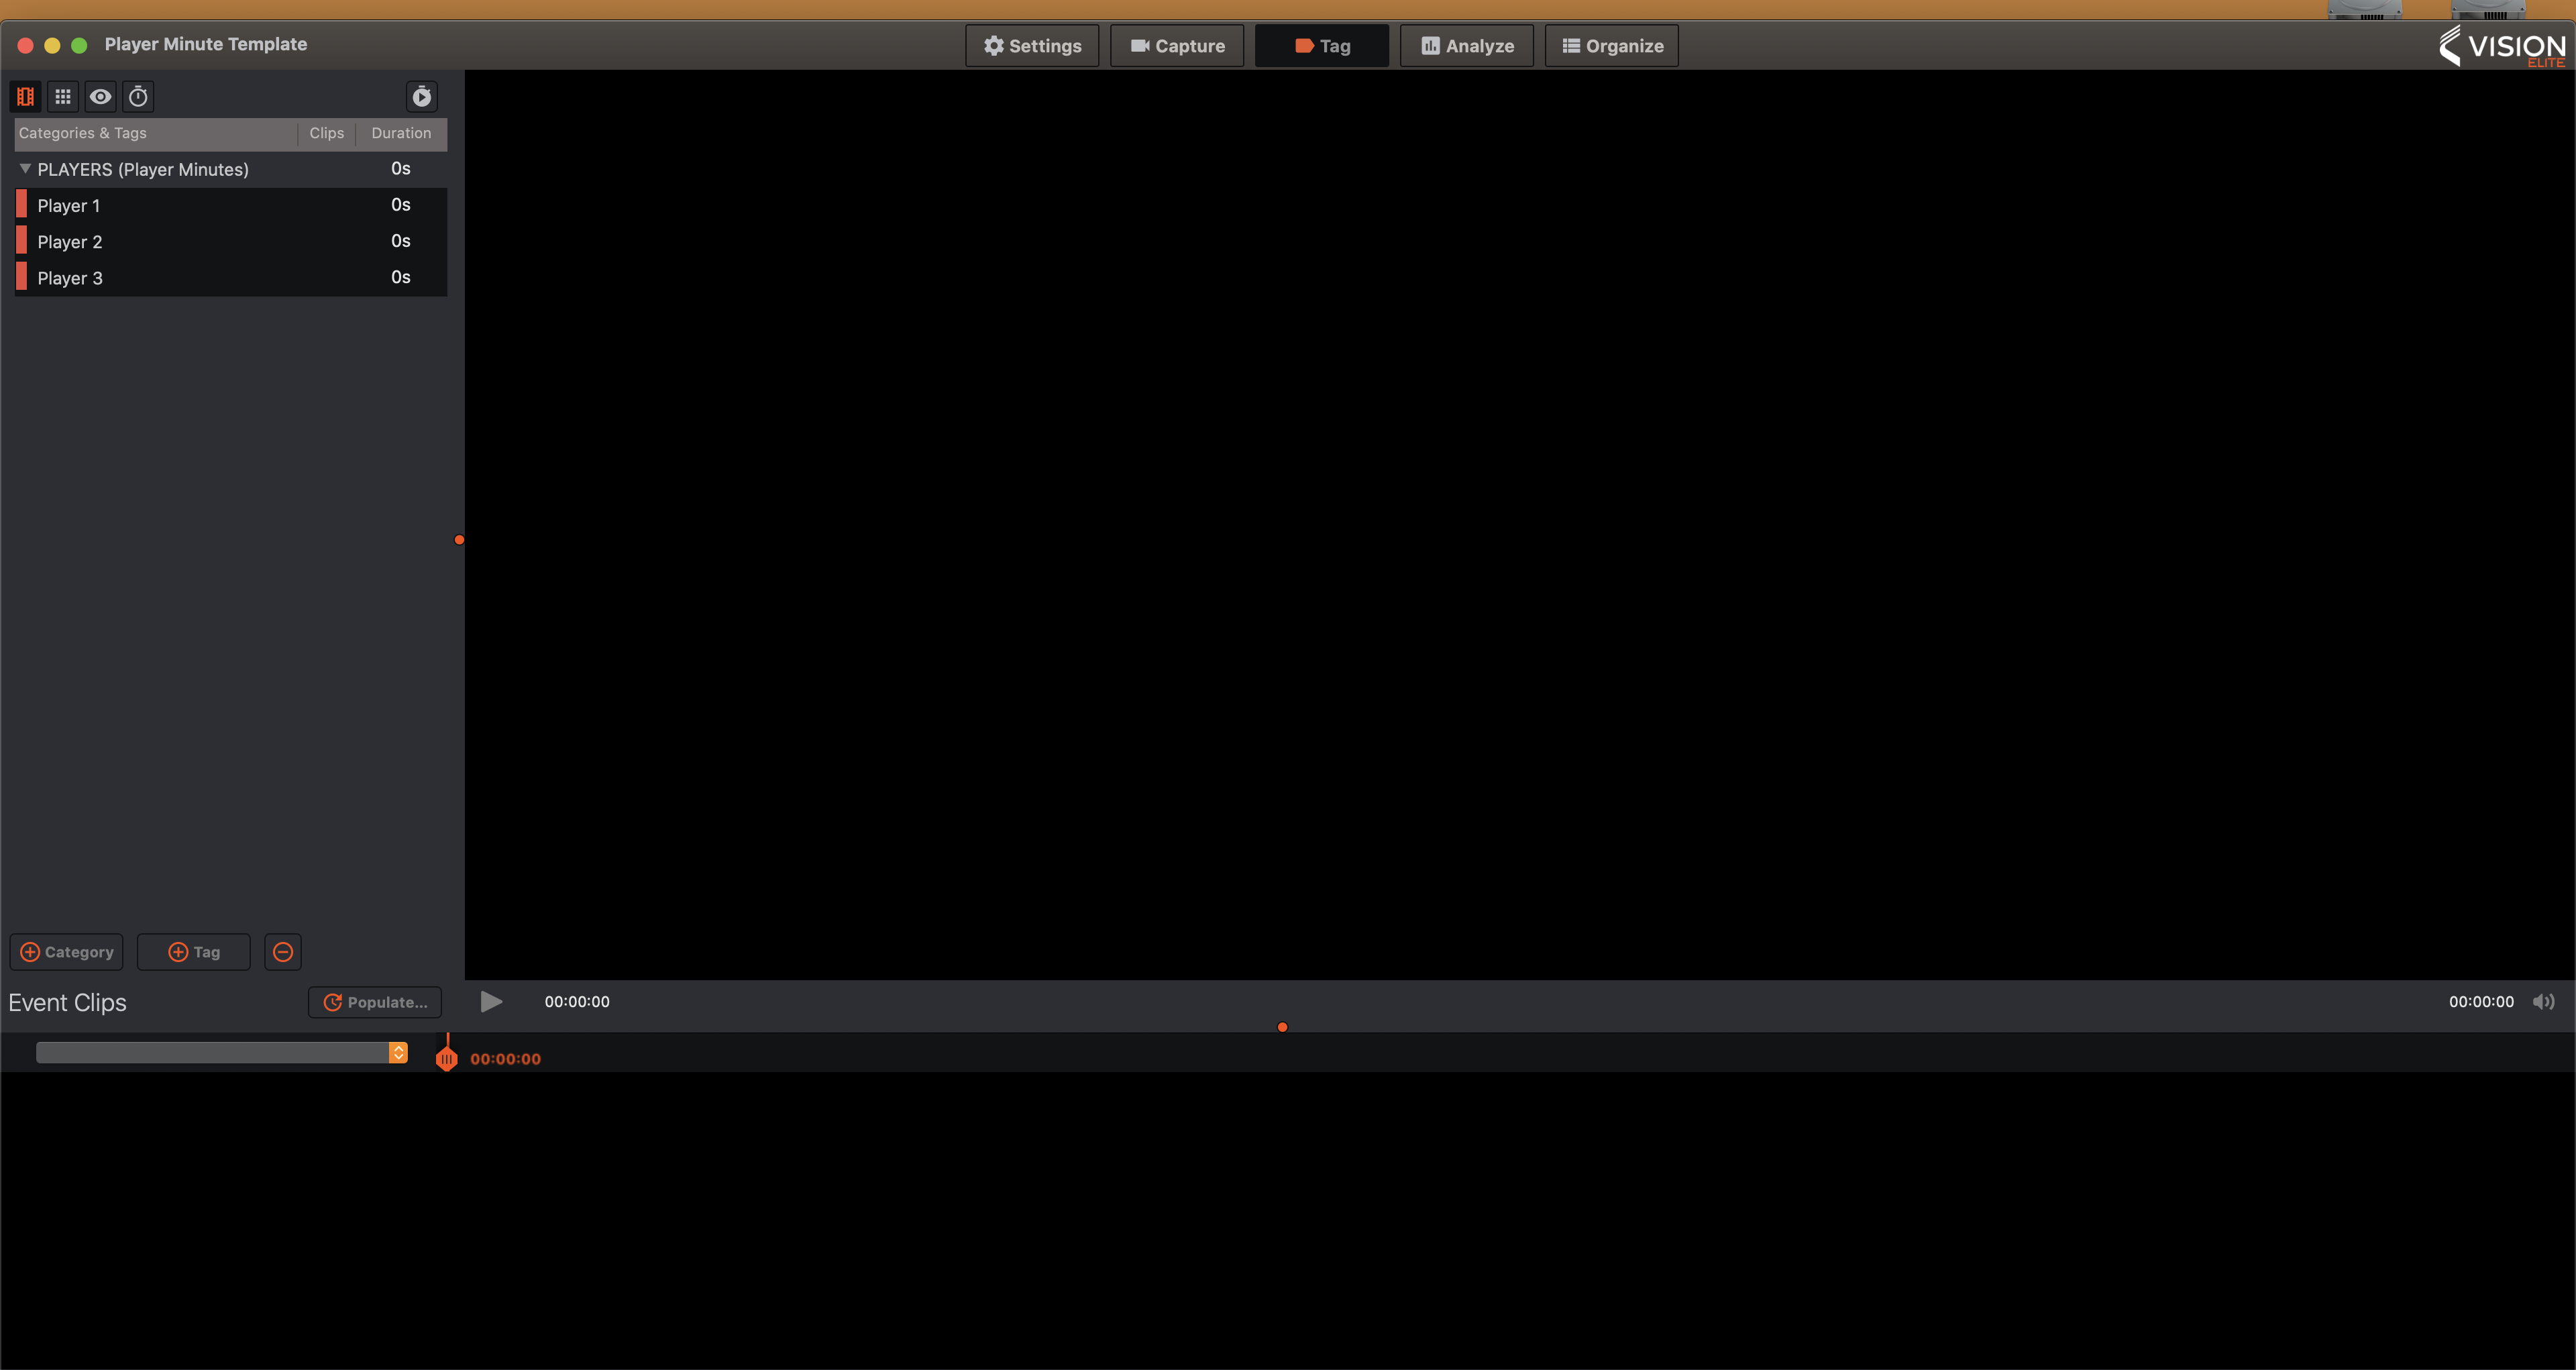Click the orange timeline playhead marker
Image resolution: width=2576 pixels, height=1370 pixels.
[x=447, y=1058]
